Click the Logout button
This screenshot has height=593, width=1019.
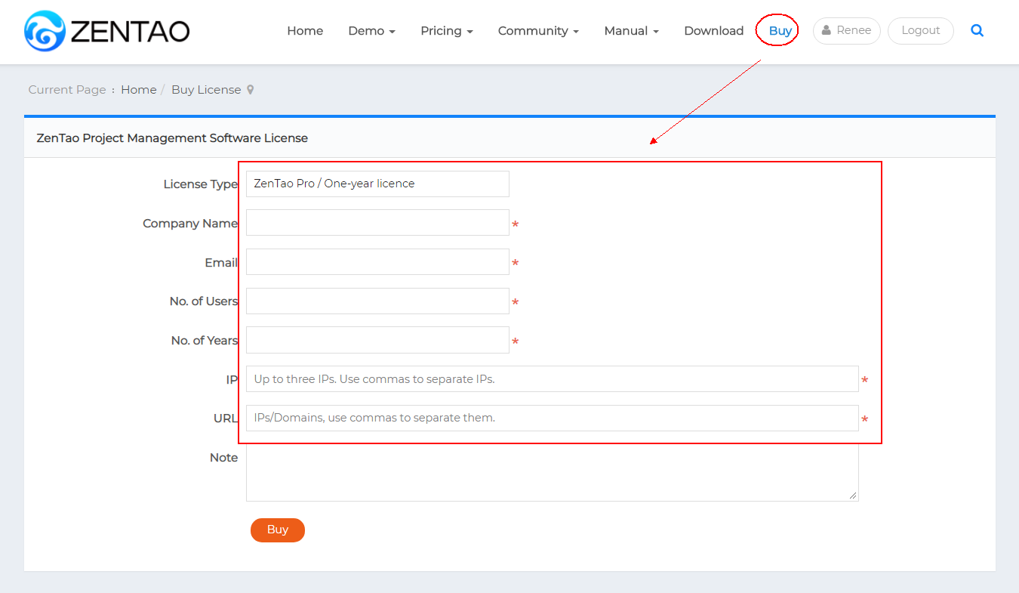pos(920,31)
